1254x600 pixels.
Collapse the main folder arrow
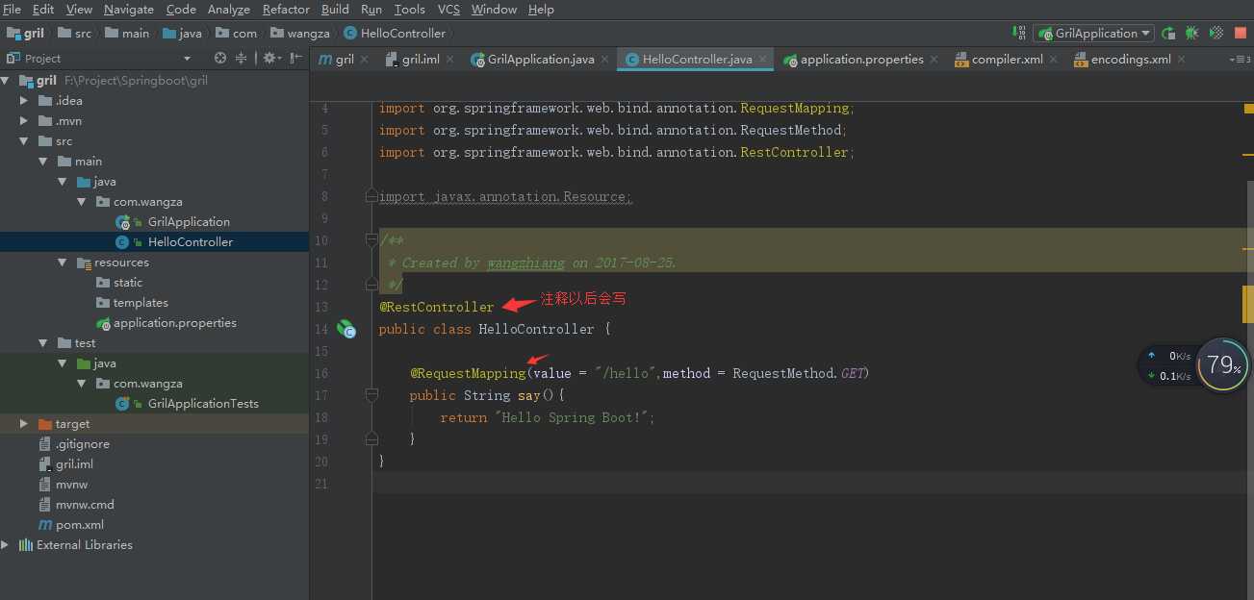click(43, 162)
